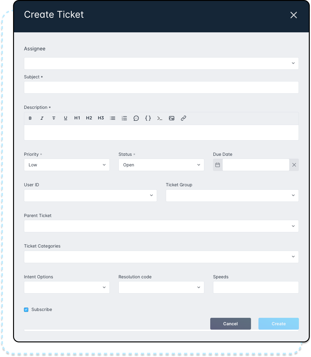The image size is (311, 357).
Task: Set heading level H3
Action: [101, 118]
